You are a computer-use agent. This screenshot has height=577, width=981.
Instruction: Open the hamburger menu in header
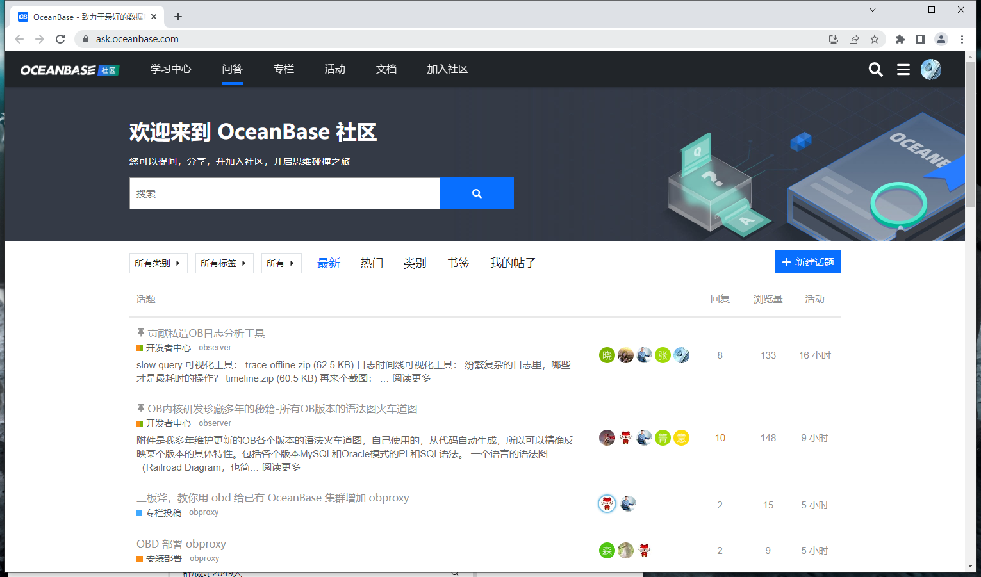tap(903, 69)
